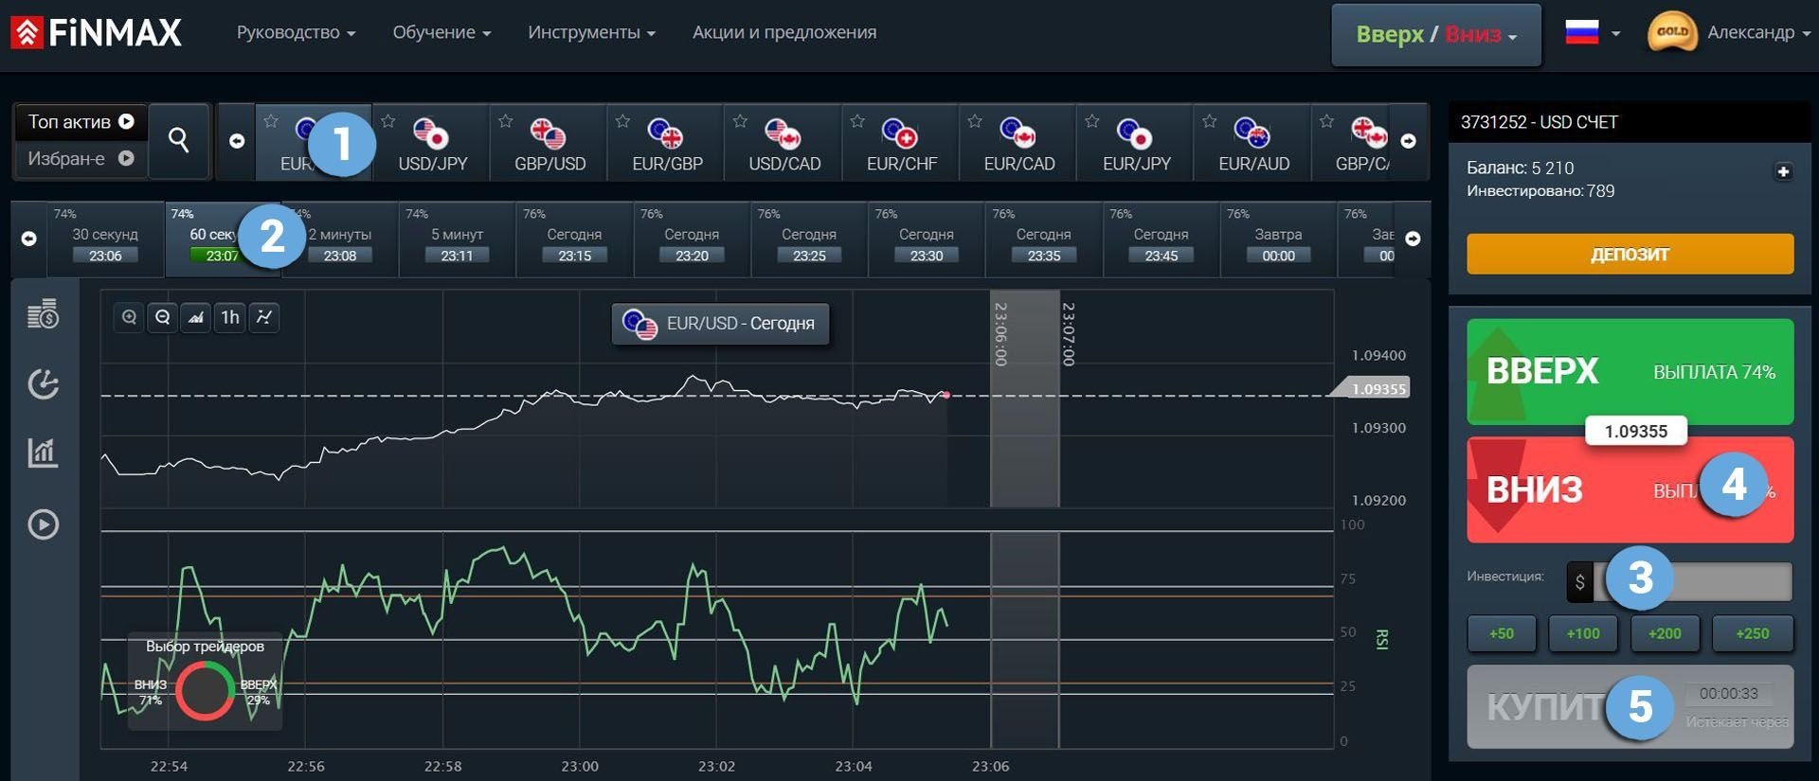Image resolution: width=1819 pixels, height=781 pixels.
Task: Click the ВНИЗ put button
Action: (1630, 489)
